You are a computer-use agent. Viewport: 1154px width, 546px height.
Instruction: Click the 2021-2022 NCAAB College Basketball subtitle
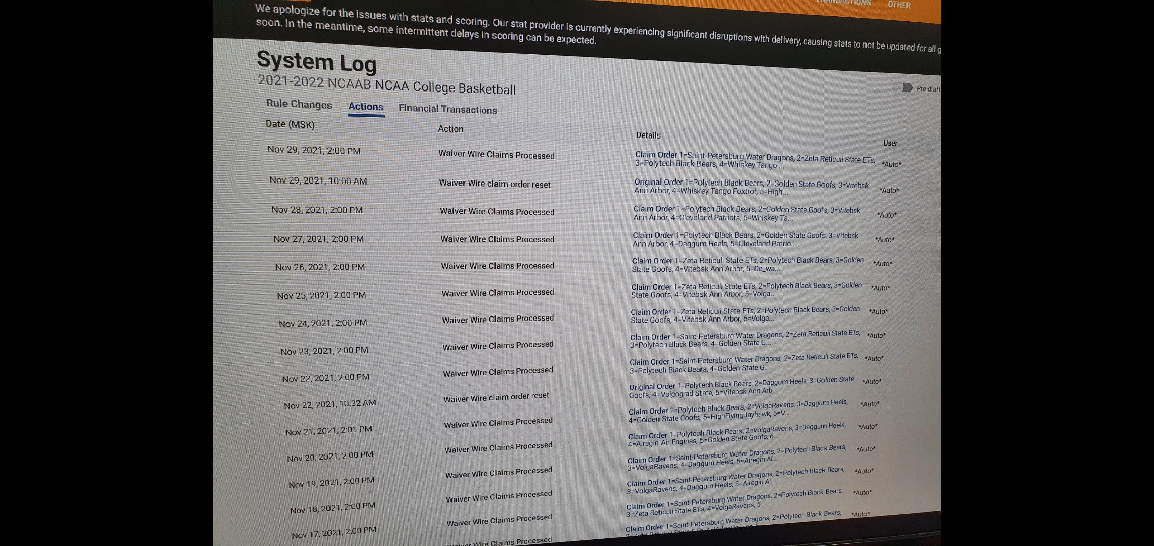click(x=386, y=84)
